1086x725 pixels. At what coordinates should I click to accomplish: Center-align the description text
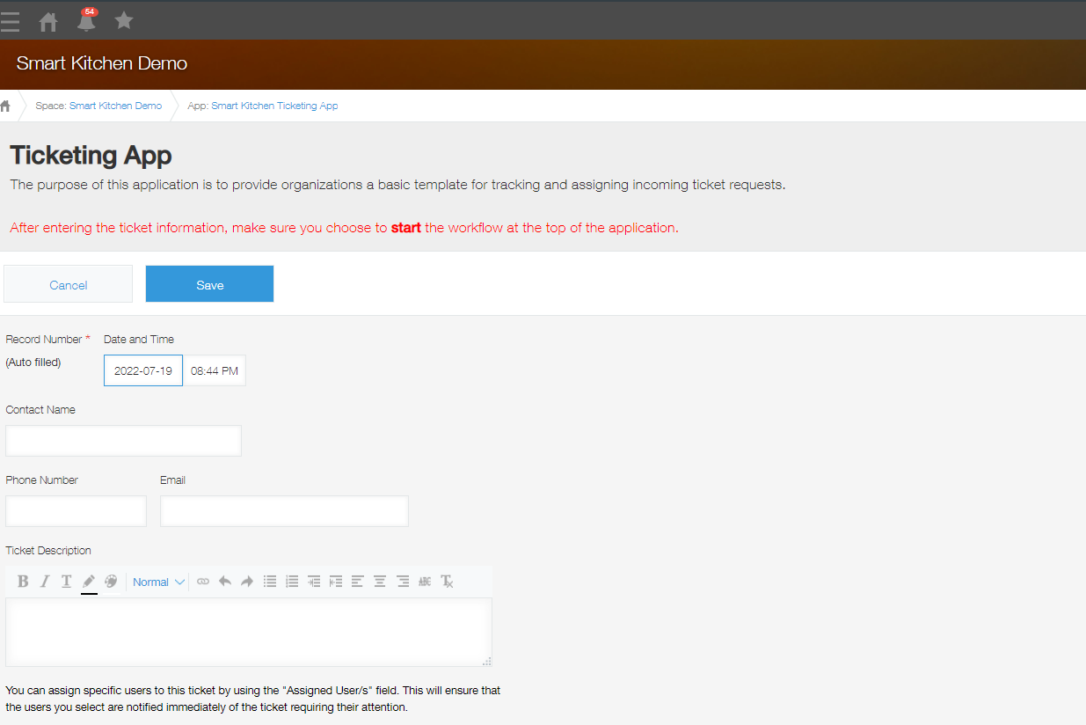(x=380, y=582)
